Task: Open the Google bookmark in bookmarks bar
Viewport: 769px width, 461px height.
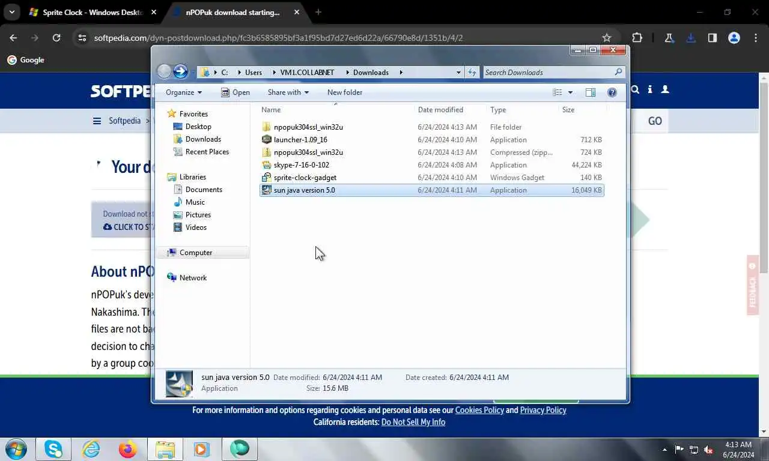Action: point(26,60)
